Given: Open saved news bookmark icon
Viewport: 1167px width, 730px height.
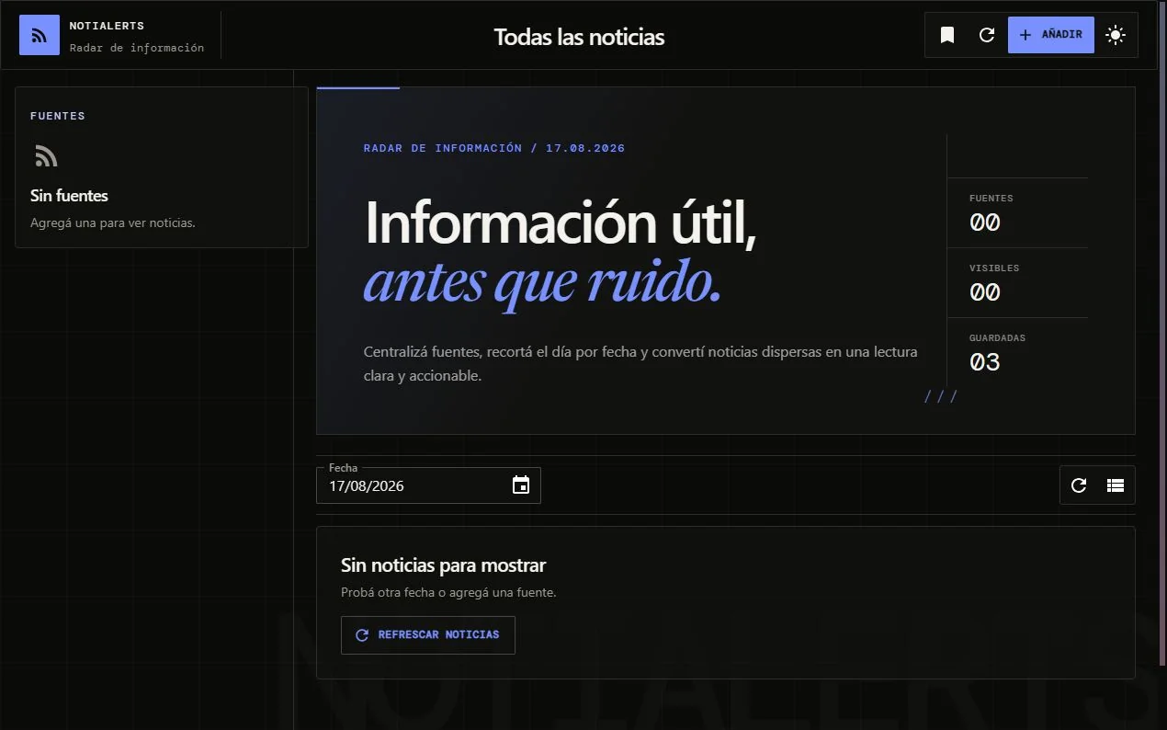Looking at the screenshot, I should [947, 35].
